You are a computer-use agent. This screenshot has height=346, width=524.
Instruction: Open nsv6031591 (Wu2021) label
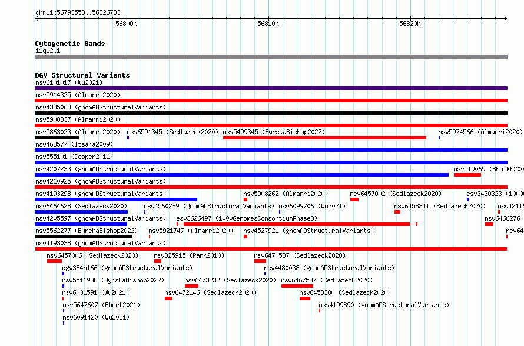pos(95,292)
